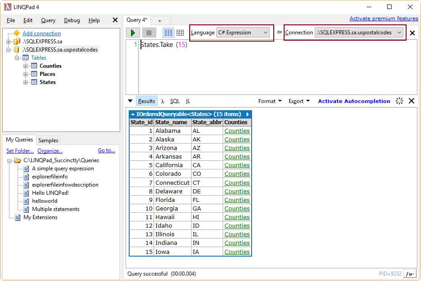Select A simple query expression item
This screenshot has width=421, height=281.
pyautogui.click(x=63, y=169)
